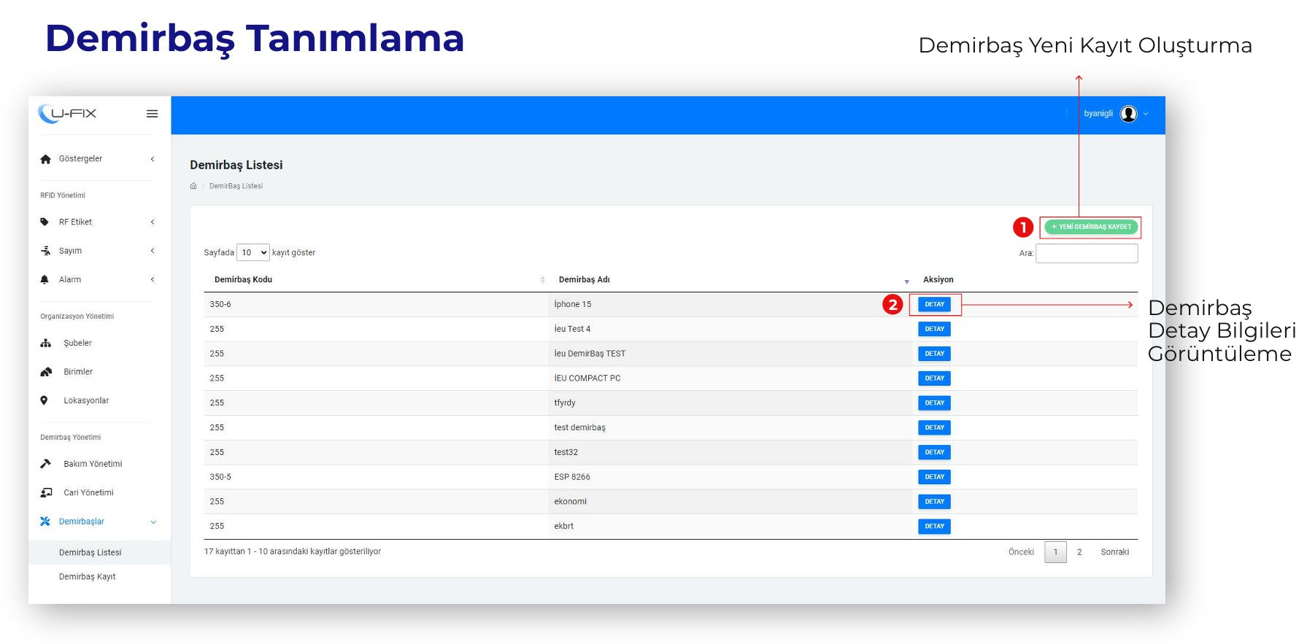Screen dimensions: 1307x644
Task: Open RF Etiket tag icon
Action: point(45,222)
